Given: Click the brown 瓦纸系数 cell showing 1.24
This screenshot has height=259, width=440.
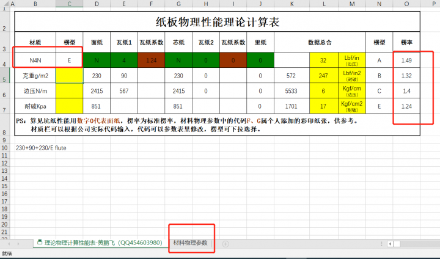Looking at the screenshot, I should [x=152, y=60].
